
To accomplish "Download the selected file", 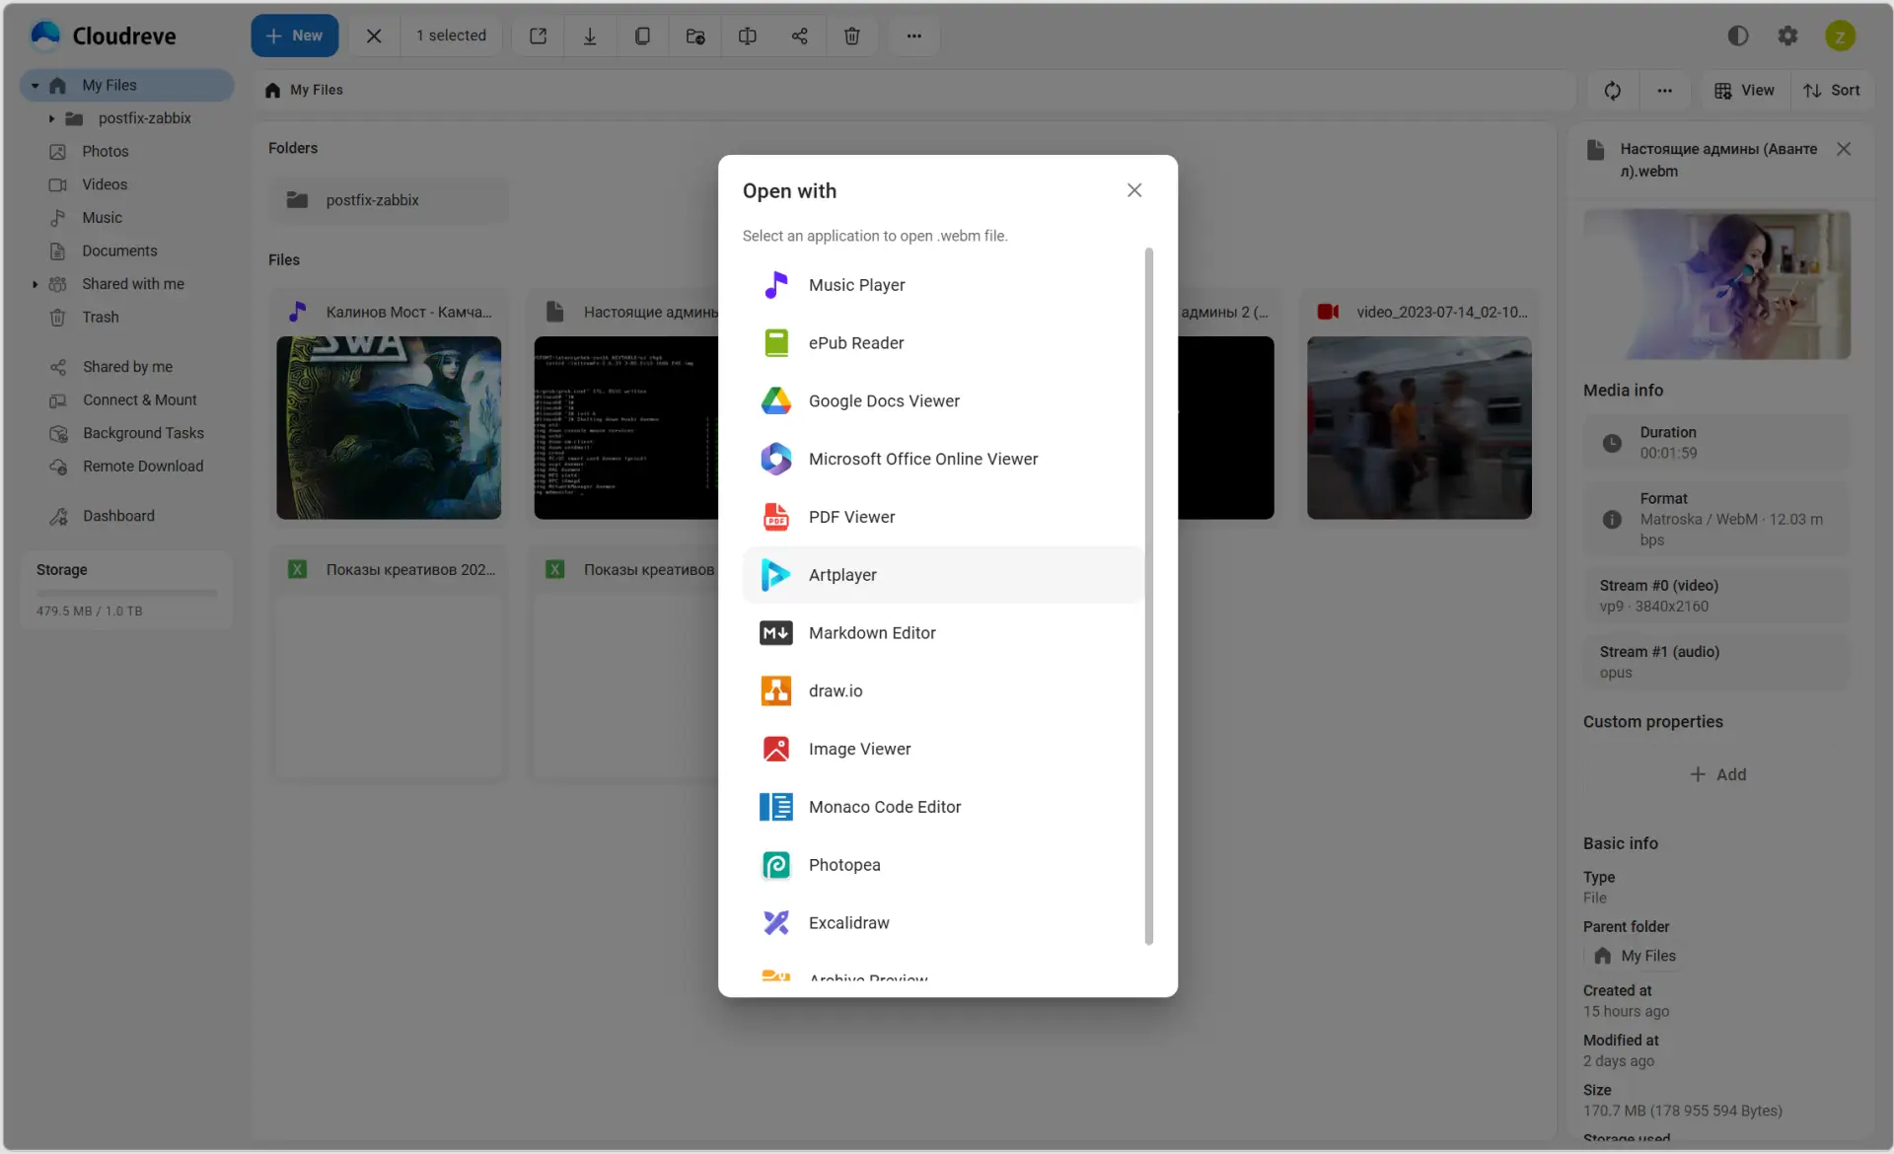I will click(590, 36).
